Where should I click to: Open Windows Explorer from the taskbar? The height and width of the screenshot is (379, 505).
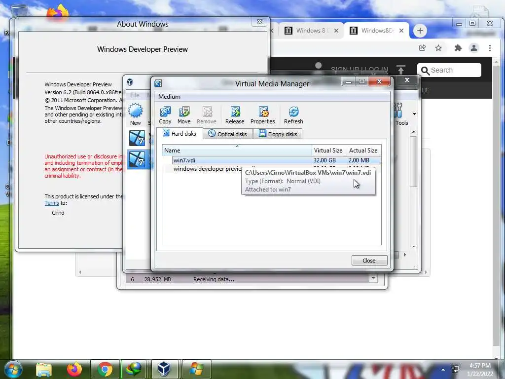[x=44, y=369]
